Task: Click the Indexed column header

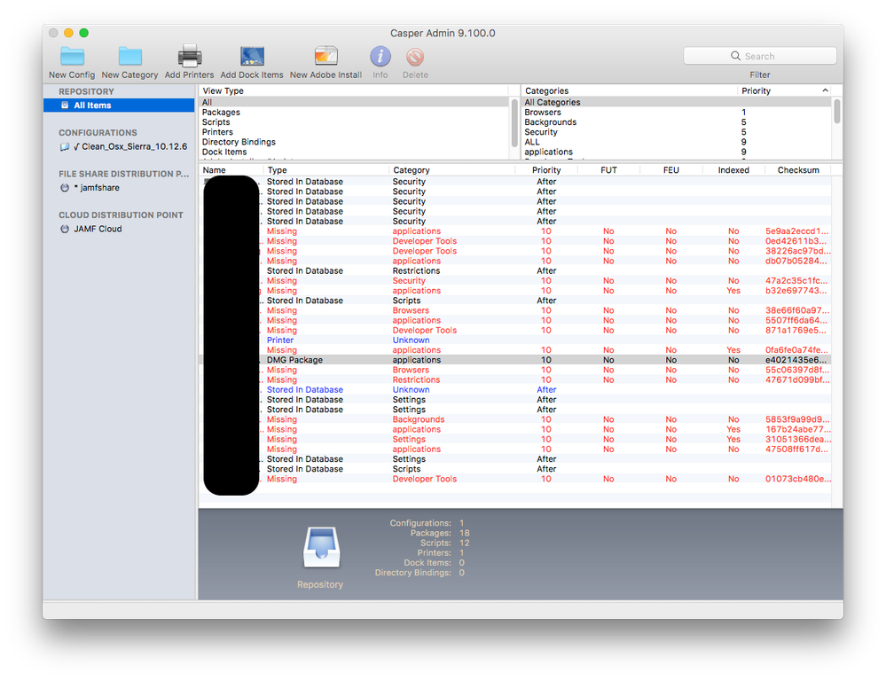Action: 733,170
